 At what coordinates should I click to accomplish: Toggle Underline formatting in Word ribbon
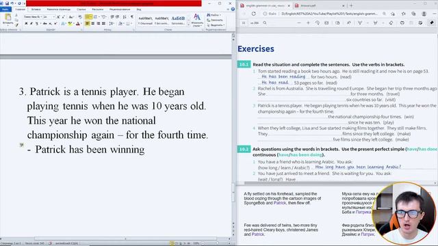pyautogui.click(x=36, y=23)
